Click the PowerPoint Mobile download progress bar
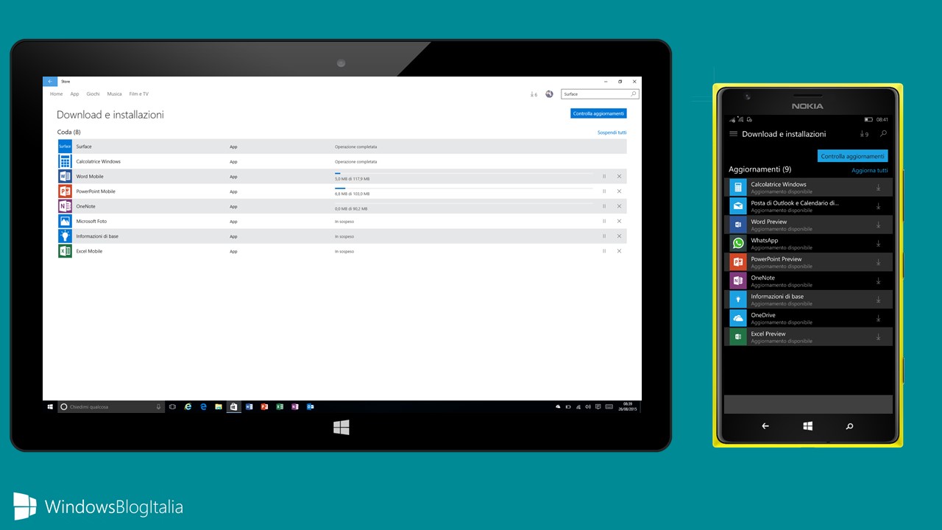Image resolution: width=942 pixels, height=530 pixels. [x=464, y=188]
